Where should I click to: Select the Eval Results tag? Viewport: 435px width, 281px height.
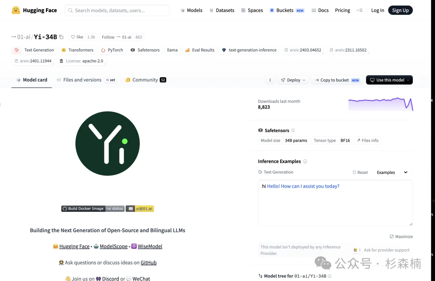click(200, 50)
